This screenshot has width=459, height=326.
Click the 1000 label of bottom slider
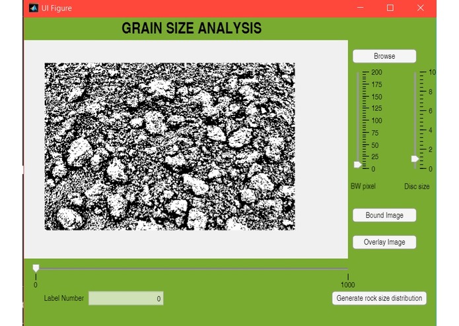click(348, 285)
